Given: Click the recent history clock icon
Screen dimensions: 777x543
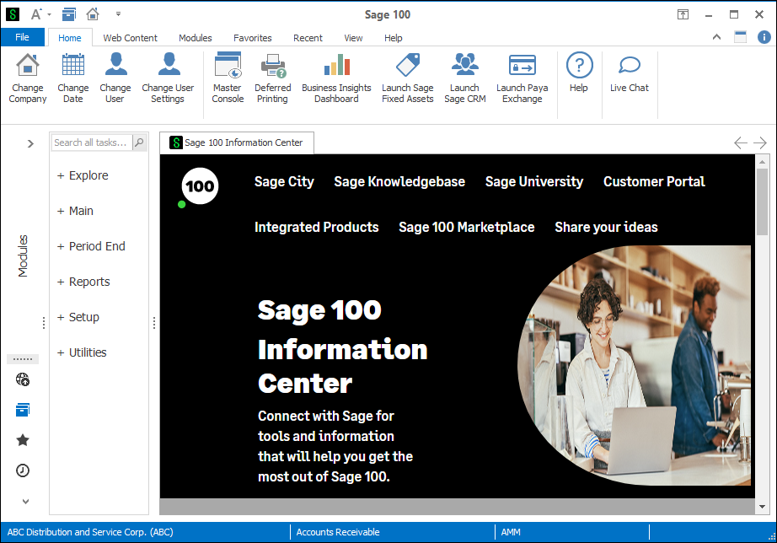Looking at the screenshot, I should click(x=23, y=470).
